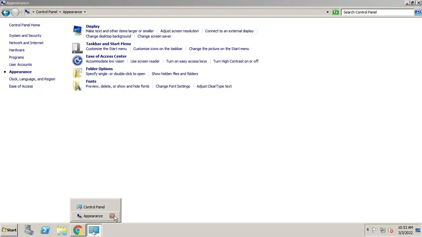
Task: Close the Appearance window from taskbar preview
Action: click(x=112, y=216)
